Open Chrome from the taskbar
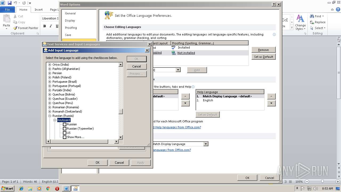Viewport: 341px width, 192px height. pos(48,189)
